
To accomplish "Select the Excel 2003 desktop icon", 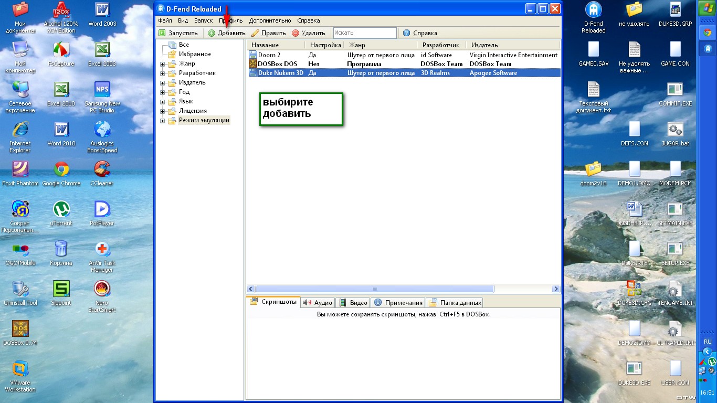I will click(102, 54).
